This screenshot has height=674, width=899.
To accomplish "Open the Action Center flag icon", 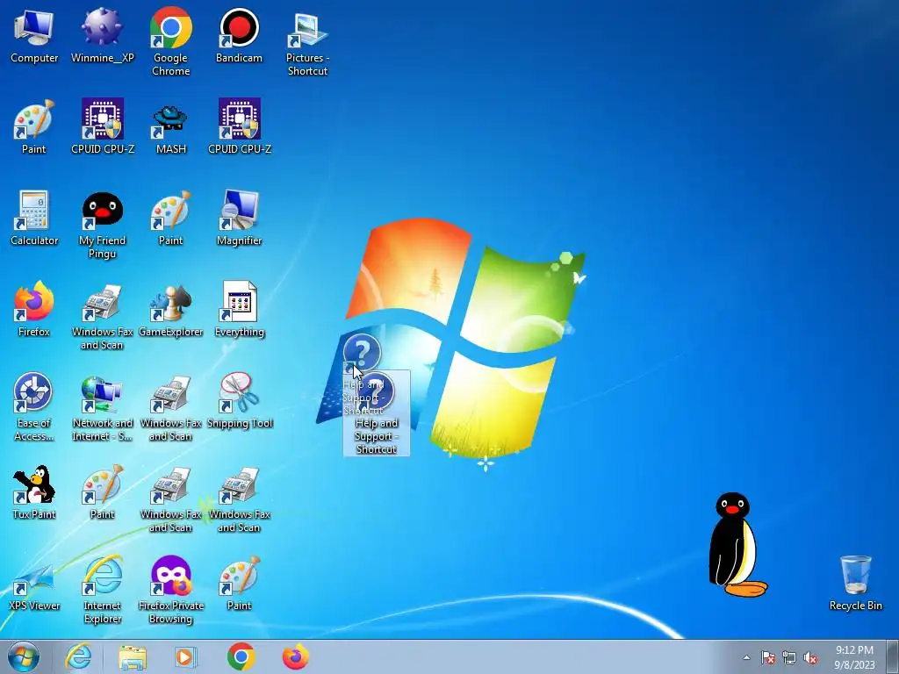I will 767,657.
